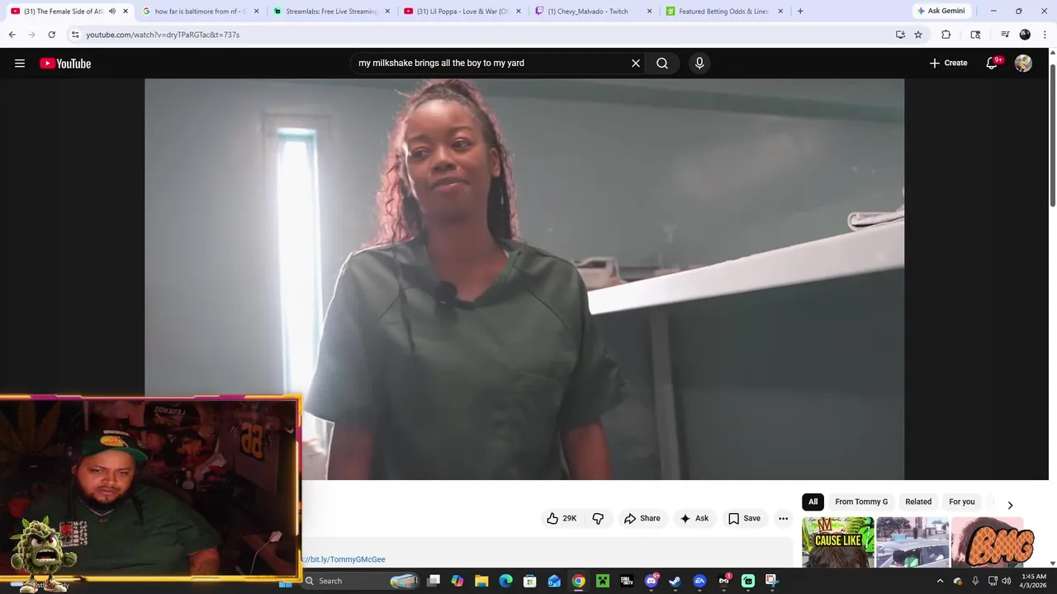Click the Windows taskbar Search box

(361, 581)
